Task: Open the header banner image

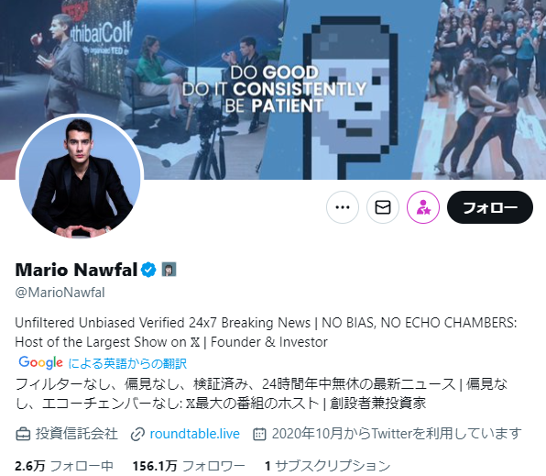Action: [273, 90]
